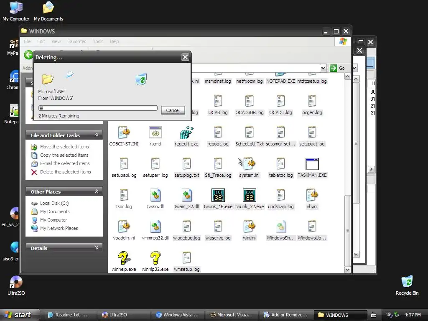The image size is (428, 321).
Task: Open My Computer desktop icon
Action: coord(16,11)
